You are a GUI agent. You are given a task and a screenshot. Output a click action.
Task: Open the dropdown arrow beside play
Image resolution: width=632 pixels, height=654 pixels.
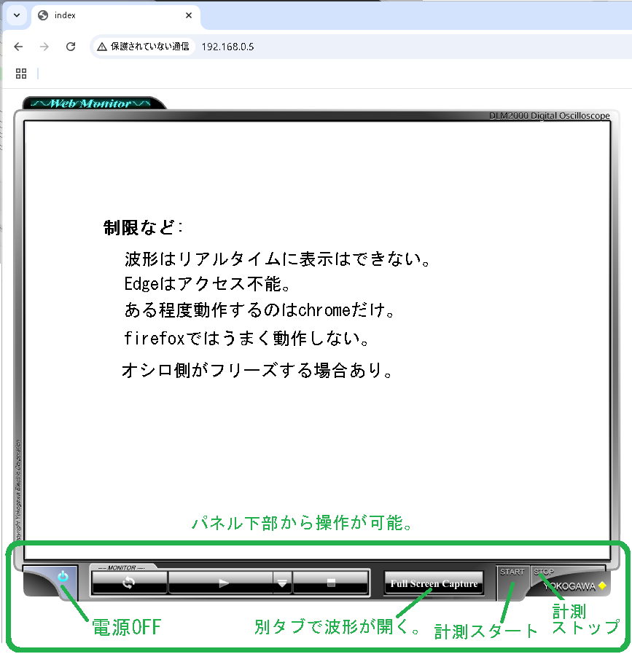coord(282,583)
